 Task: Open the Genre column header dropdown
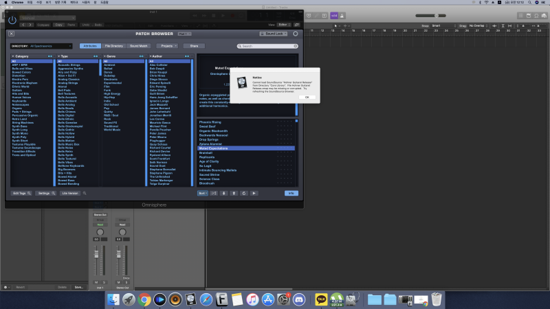tap(124, 56)
